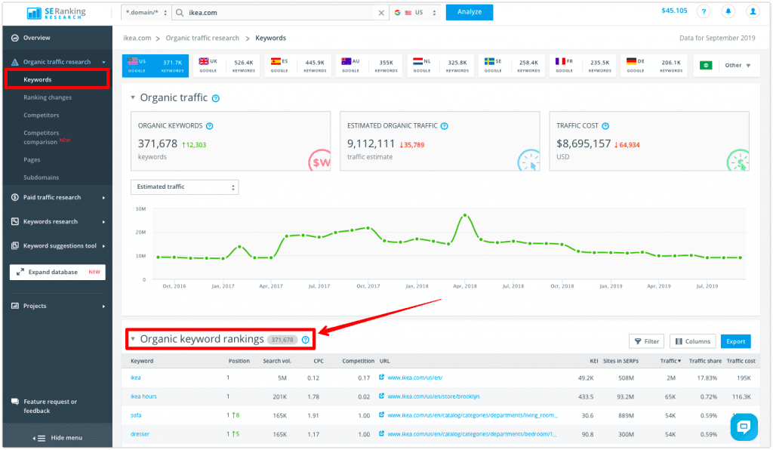
Task: Click the account balance $45.105
Action: (674, 11)
